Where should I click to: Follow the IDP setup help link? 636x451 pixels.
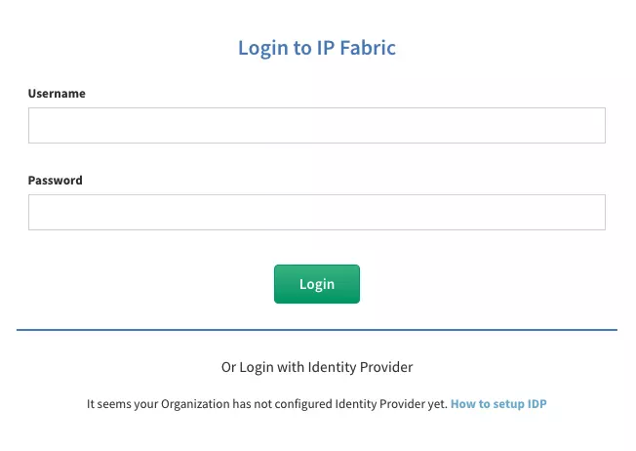coord(497,403)
